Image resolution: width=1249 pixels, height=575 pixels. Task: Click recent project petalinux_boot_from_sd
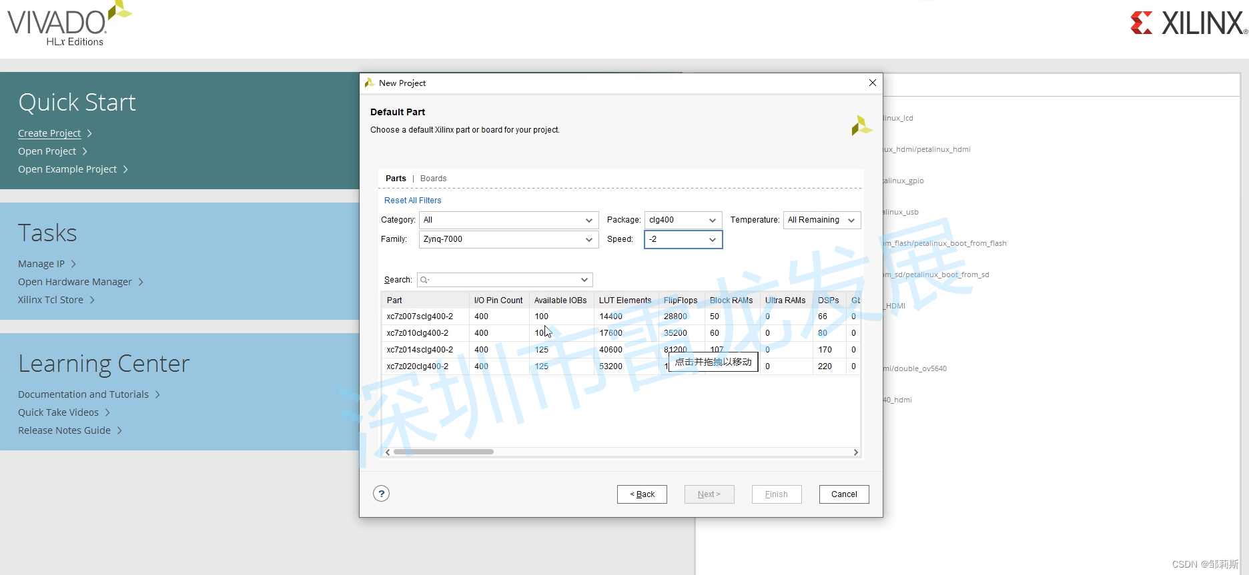[936, 275]
